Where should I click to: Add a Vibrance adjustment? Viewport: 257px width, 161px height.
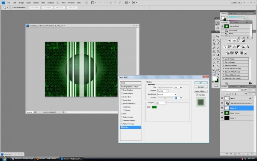coord(225,47)
